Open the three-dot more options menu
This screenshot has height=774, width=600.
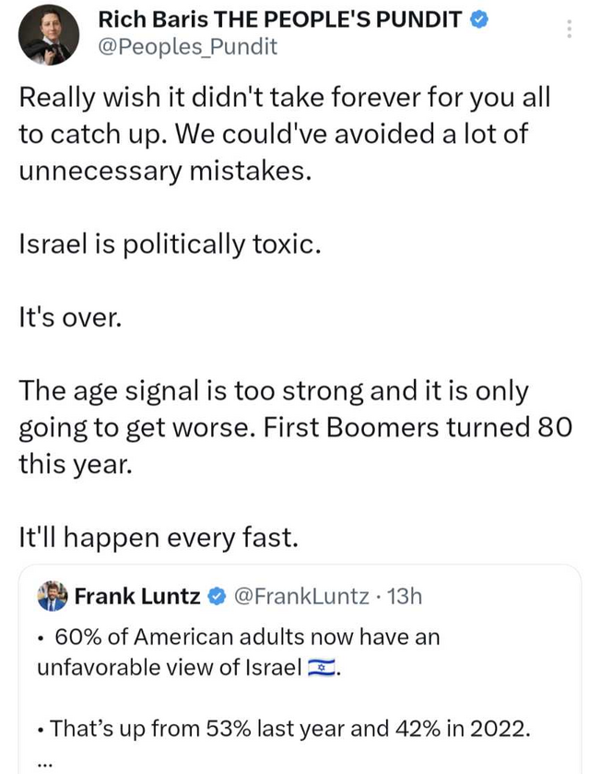pos(570,30)
